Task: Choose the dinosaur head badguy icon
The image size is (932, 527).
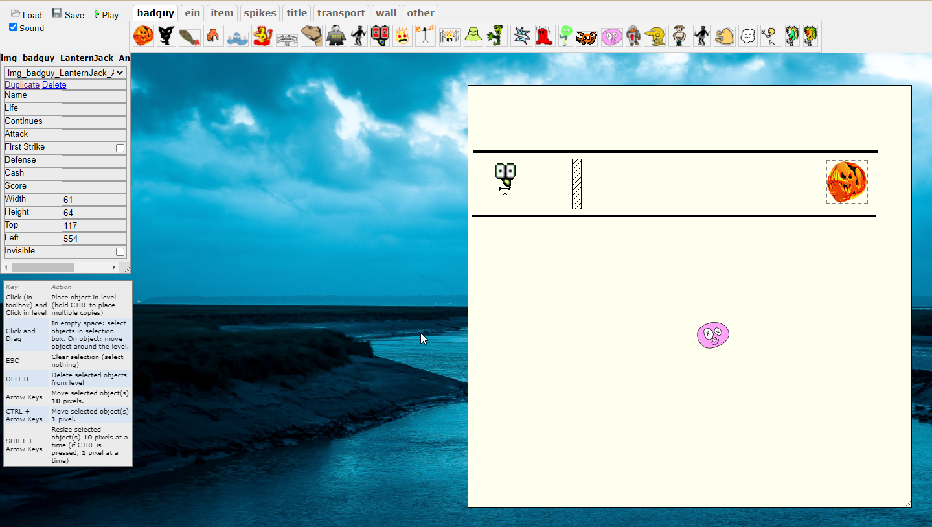Action: tap(312, 36)
